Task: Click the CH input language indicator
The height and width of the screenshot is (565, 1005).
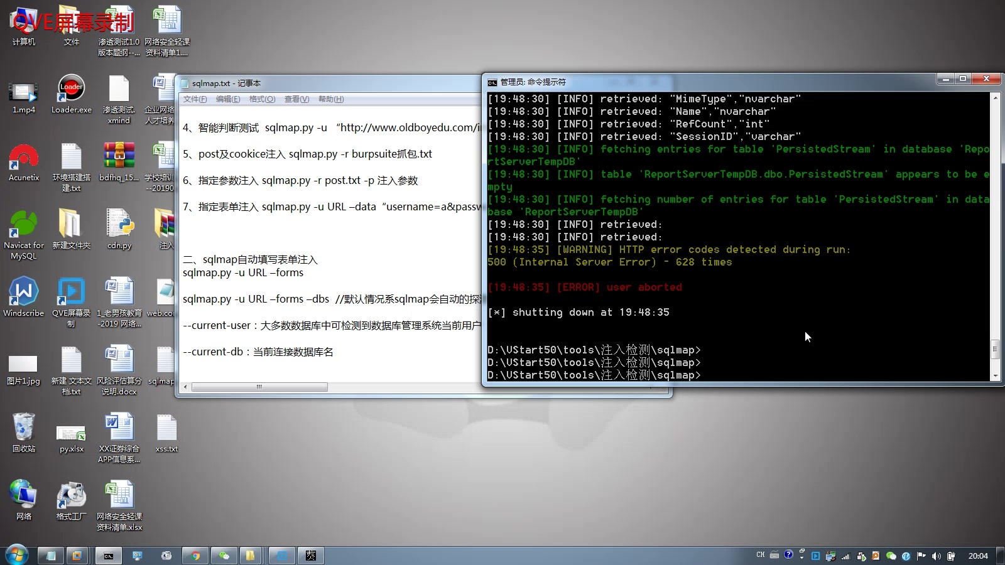Action: pos(761,555)
